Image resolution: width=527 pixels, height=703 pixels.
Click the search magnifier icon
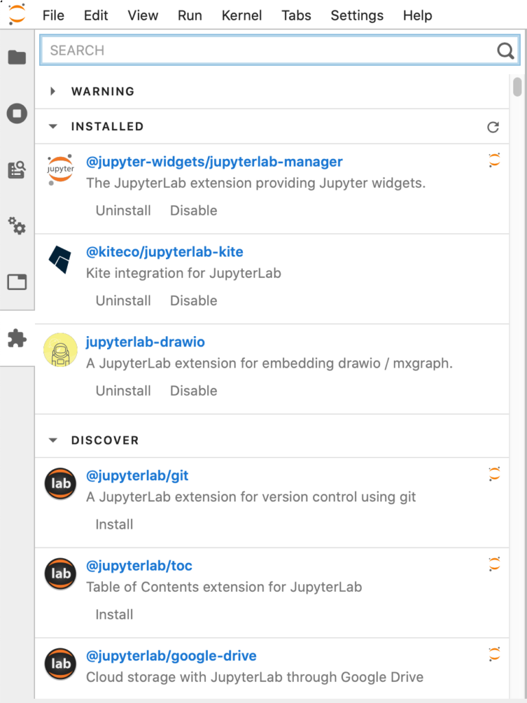(505, 51)
